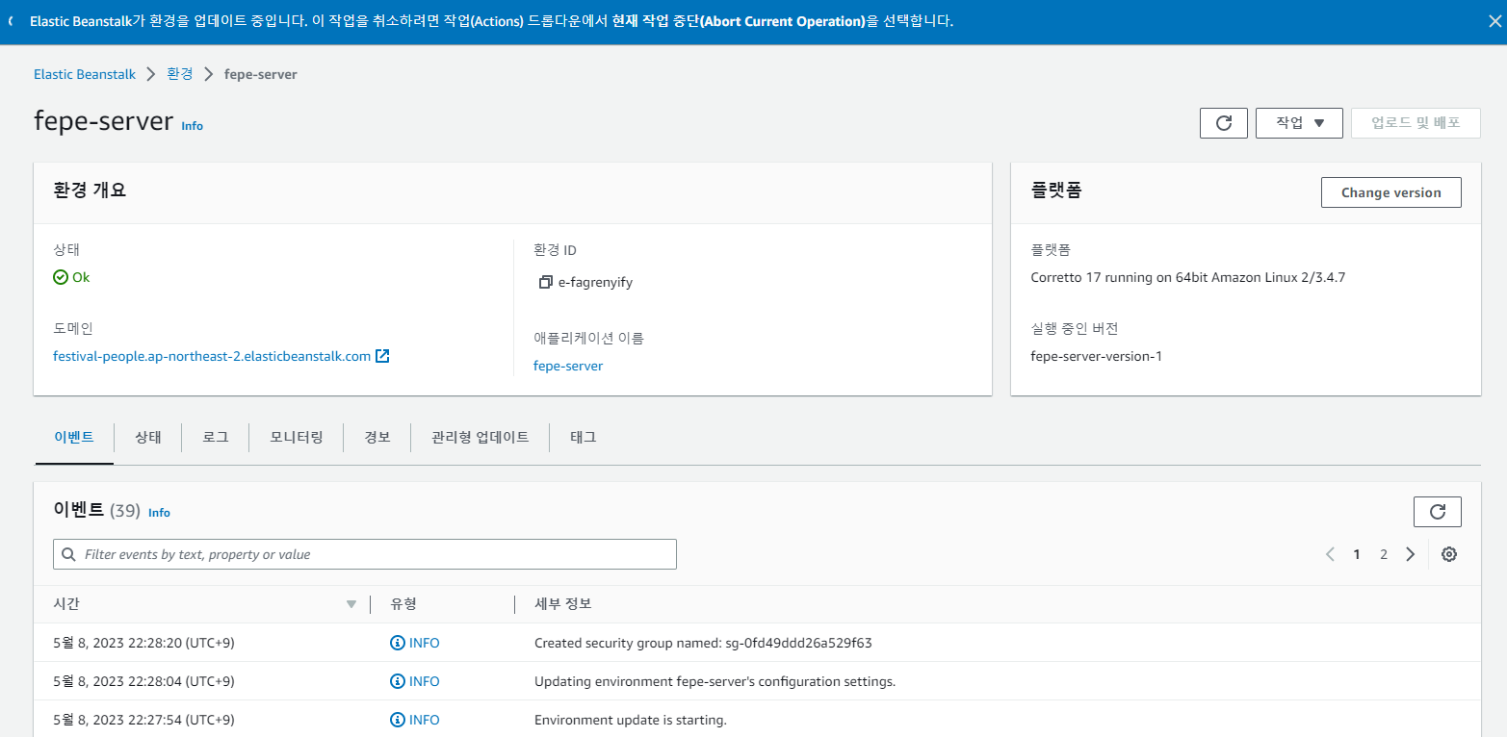Click the external link icon beside domain

point(382,356)
